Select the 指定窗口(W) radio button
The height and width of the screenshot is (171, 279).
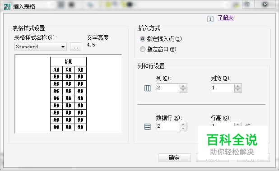pos(143,49)
